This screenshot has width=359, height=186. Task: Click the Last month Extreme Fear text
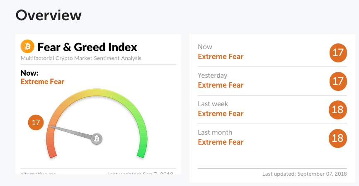[221, 142]
